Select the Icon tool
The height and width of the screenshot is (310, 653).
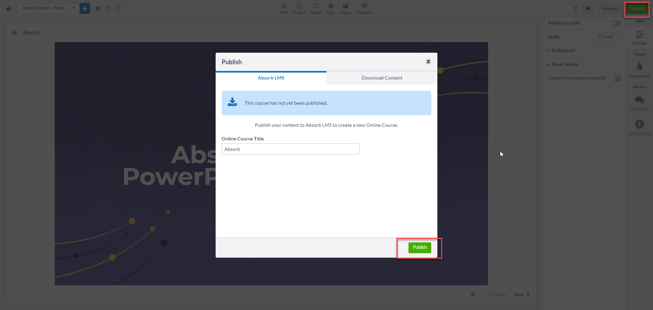click(331, 8)
